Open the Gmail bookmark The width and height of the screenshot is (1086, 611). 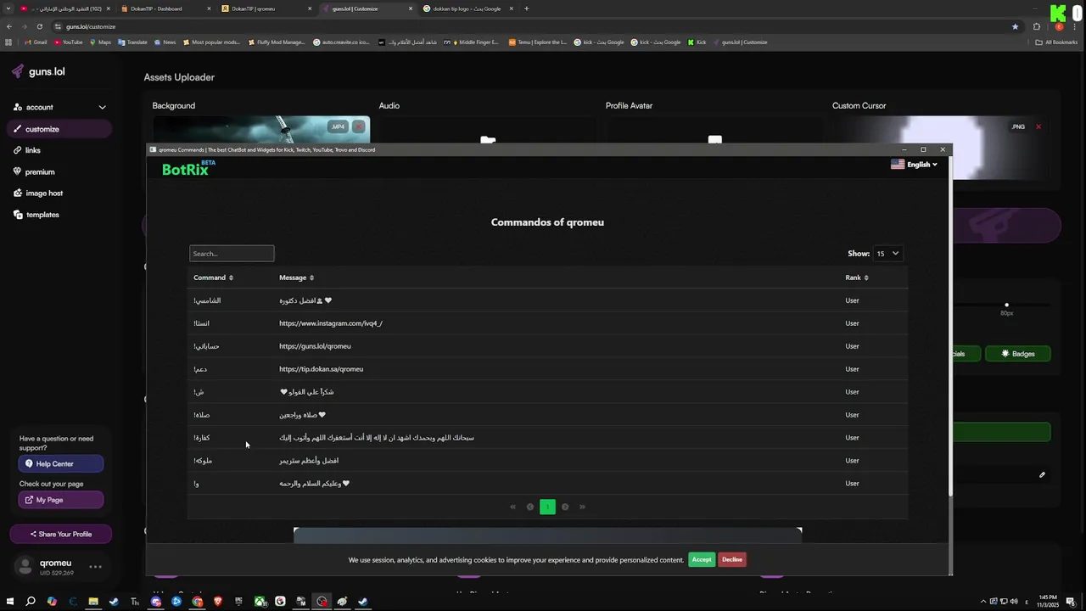(x=36, y=42)
